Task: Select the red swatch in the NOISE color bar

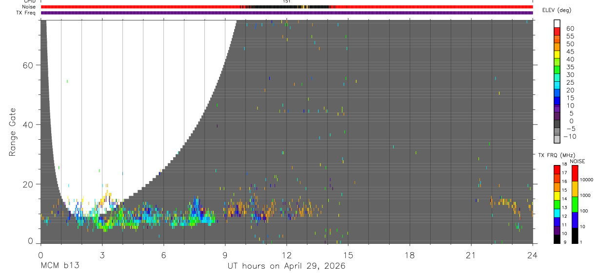Action: pyautogui.click(x=575, y=173)
